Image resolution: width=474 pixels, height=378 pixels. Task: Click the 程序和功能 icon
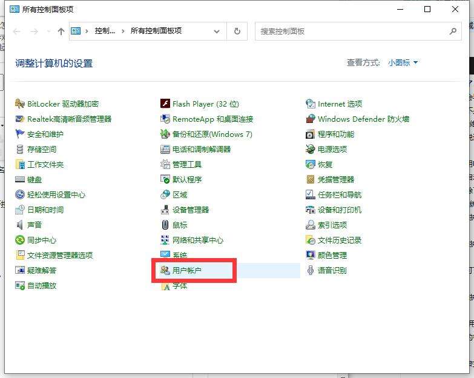[311, 134]
